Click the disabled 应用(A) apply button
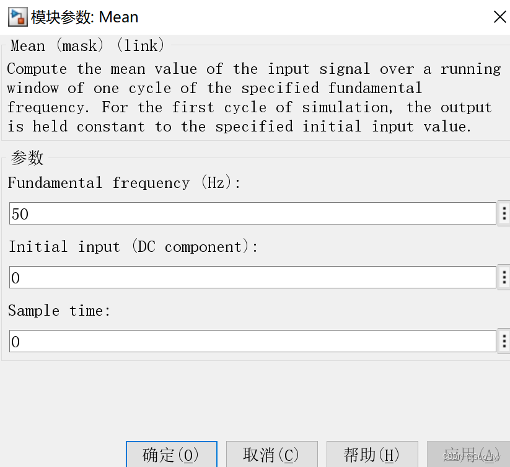The width and height of the screenshot is (510, 467). click(468, 455)
